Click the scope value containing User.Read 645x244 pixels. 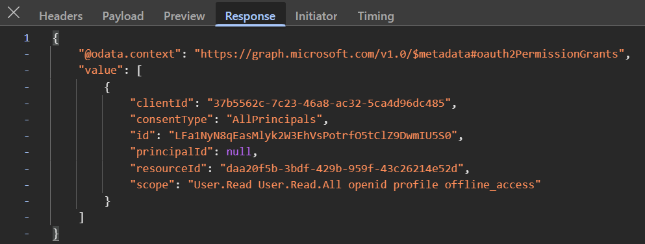[364, 185]
